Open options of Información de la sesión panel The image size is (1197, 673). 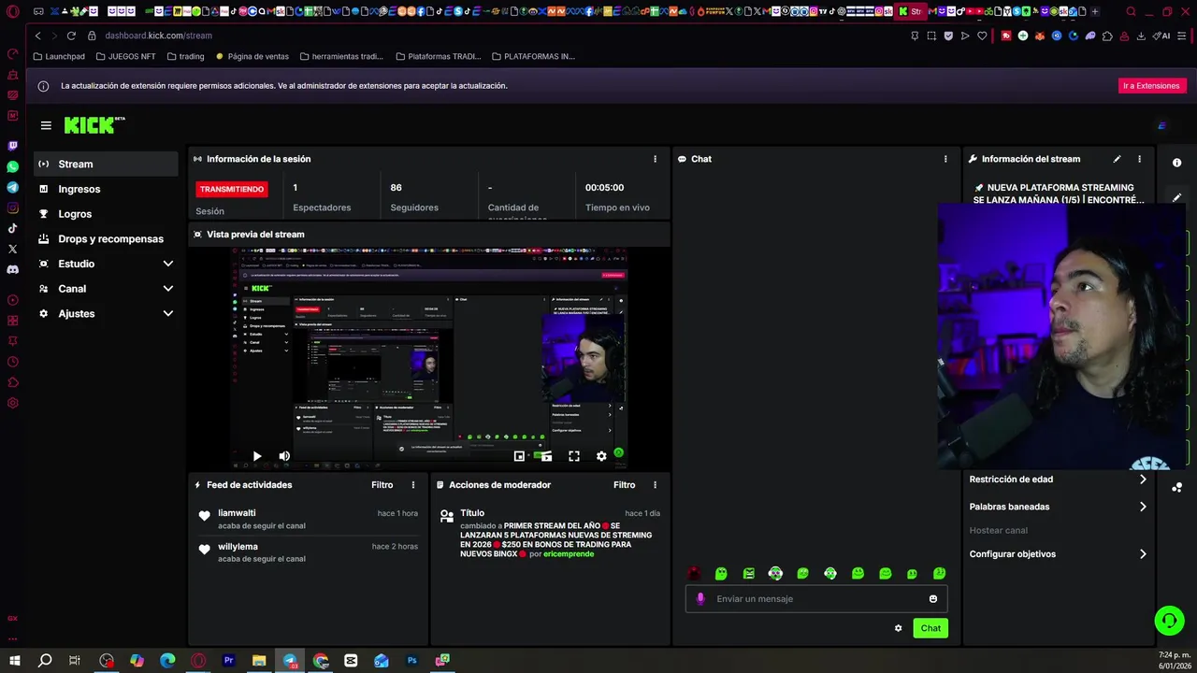coord(655,159)
